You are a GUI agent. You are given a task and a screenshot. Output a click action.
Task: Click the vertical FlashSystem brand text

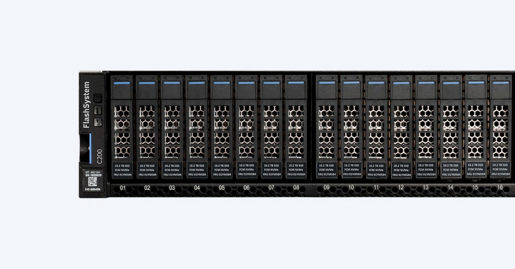pos(86,105)
